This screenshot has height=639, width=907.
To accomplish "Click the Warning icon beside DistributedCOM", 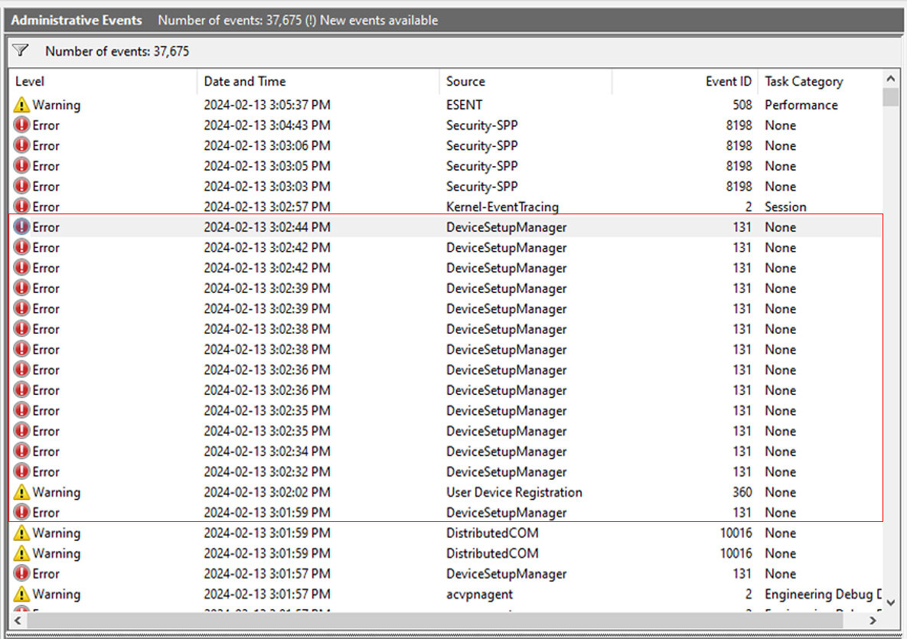I will 21,533.
